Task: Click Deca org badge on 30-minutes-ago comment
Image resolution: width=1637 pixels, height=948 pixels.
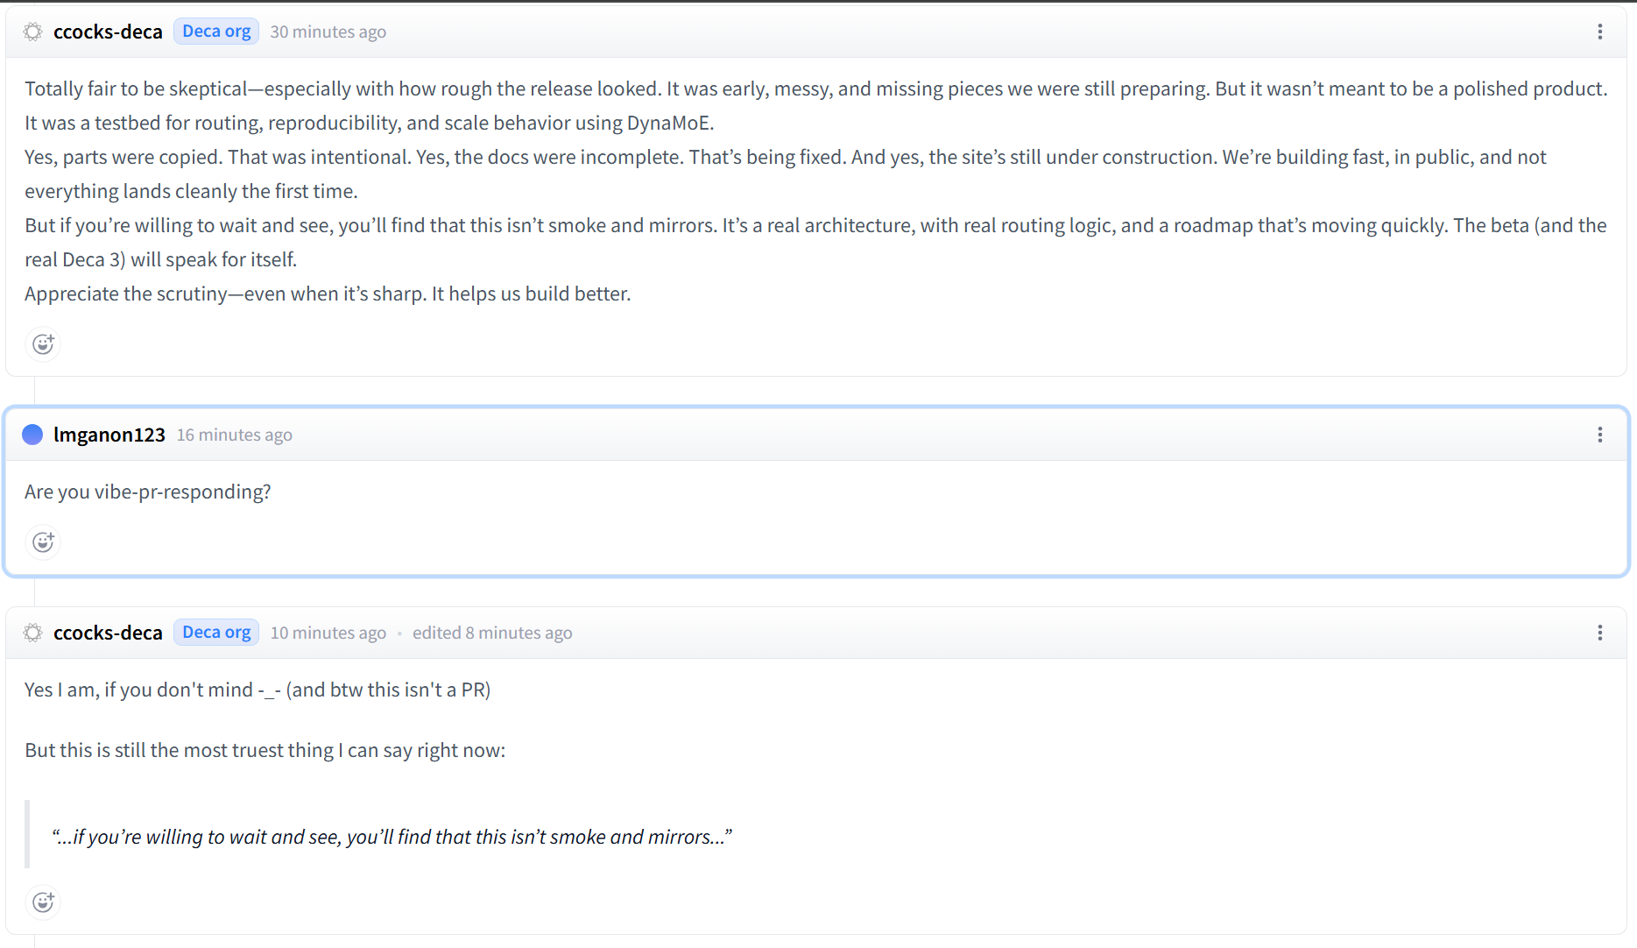Action: (x=216, y=32)
